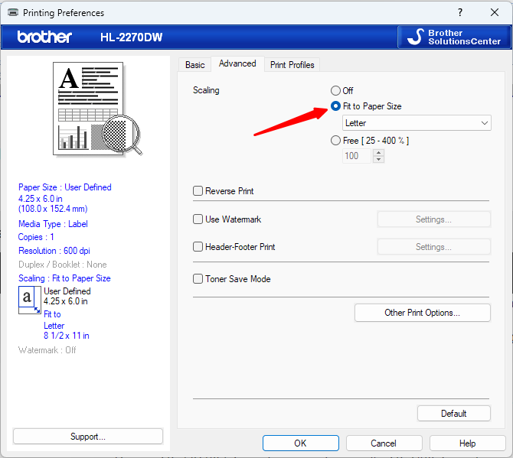
Task: Open Brother SolutionsCenter link
Action: 454,37
